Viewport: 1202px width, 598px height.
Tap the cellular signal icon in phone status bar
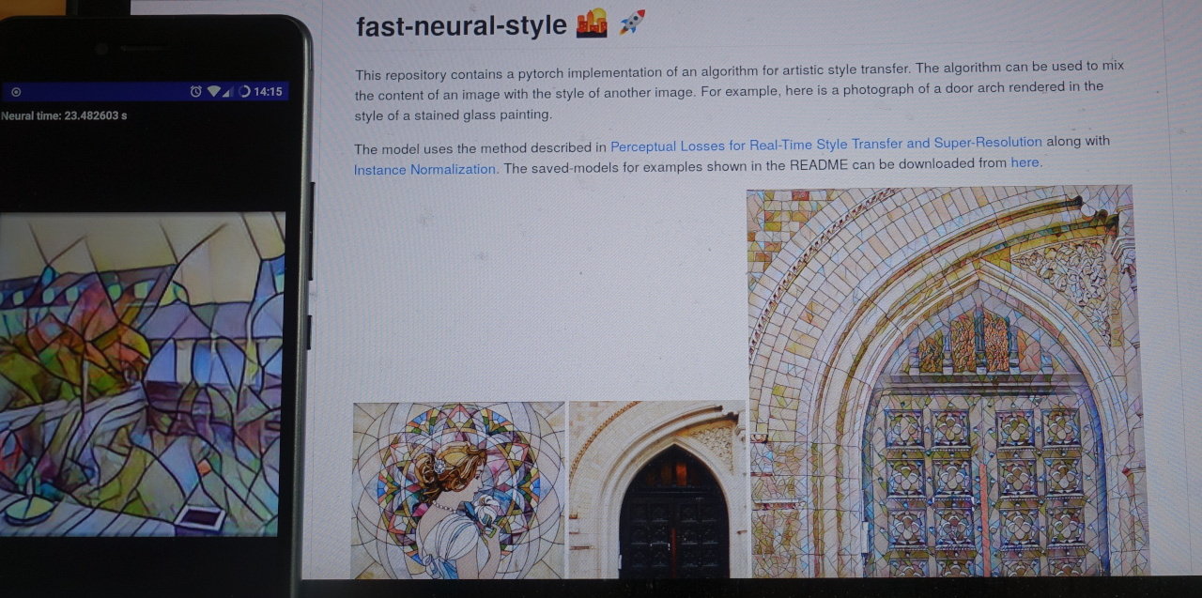227,92
